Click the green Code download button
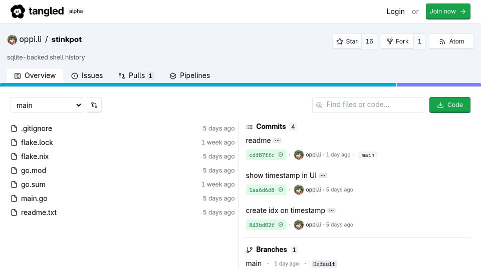The width and height of the screenshot is (481, 270). coord(450,105)
